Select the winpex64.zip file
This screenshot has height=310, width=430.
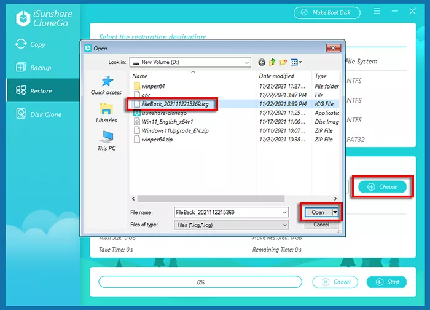click(157, 140)
